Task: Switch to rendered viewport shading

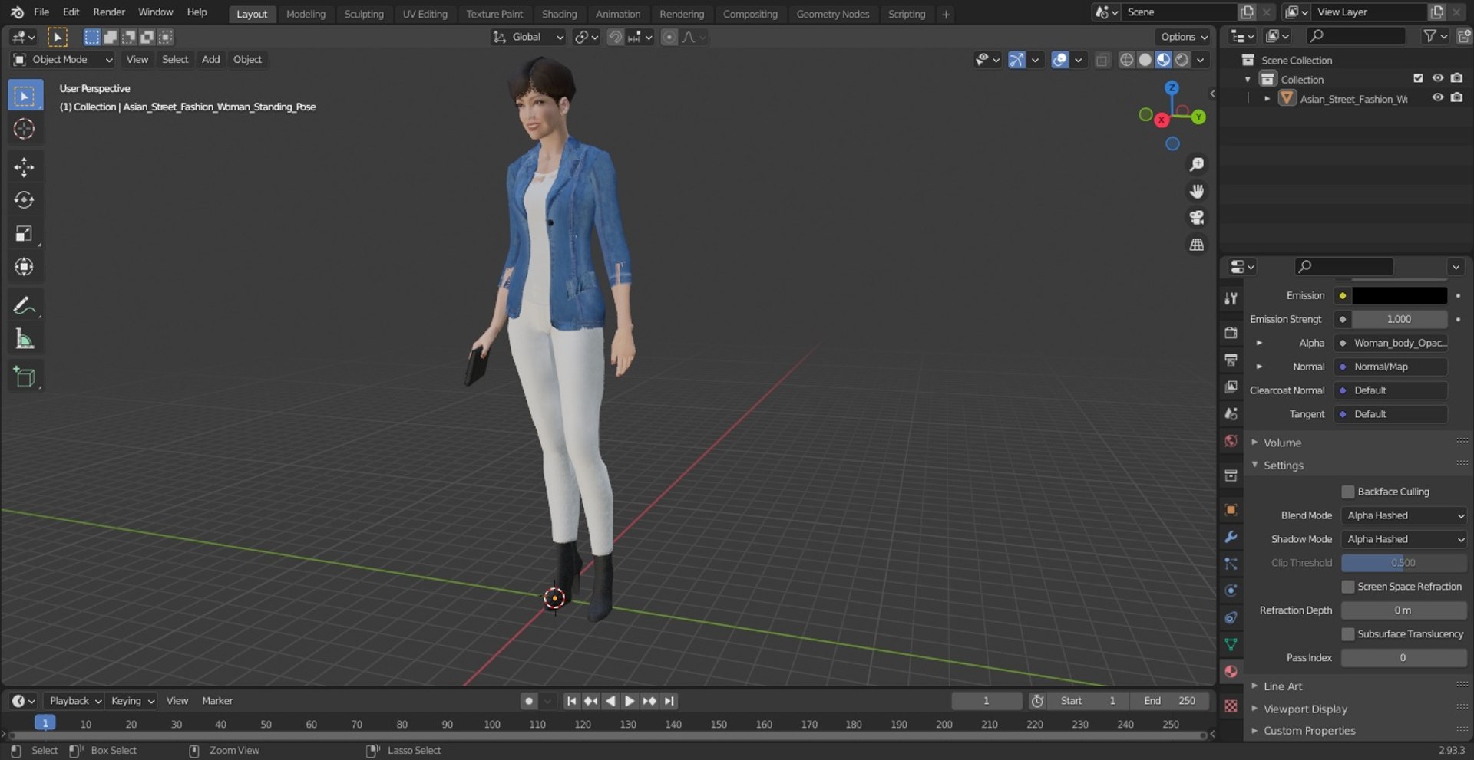Action: coord(1182,60)
